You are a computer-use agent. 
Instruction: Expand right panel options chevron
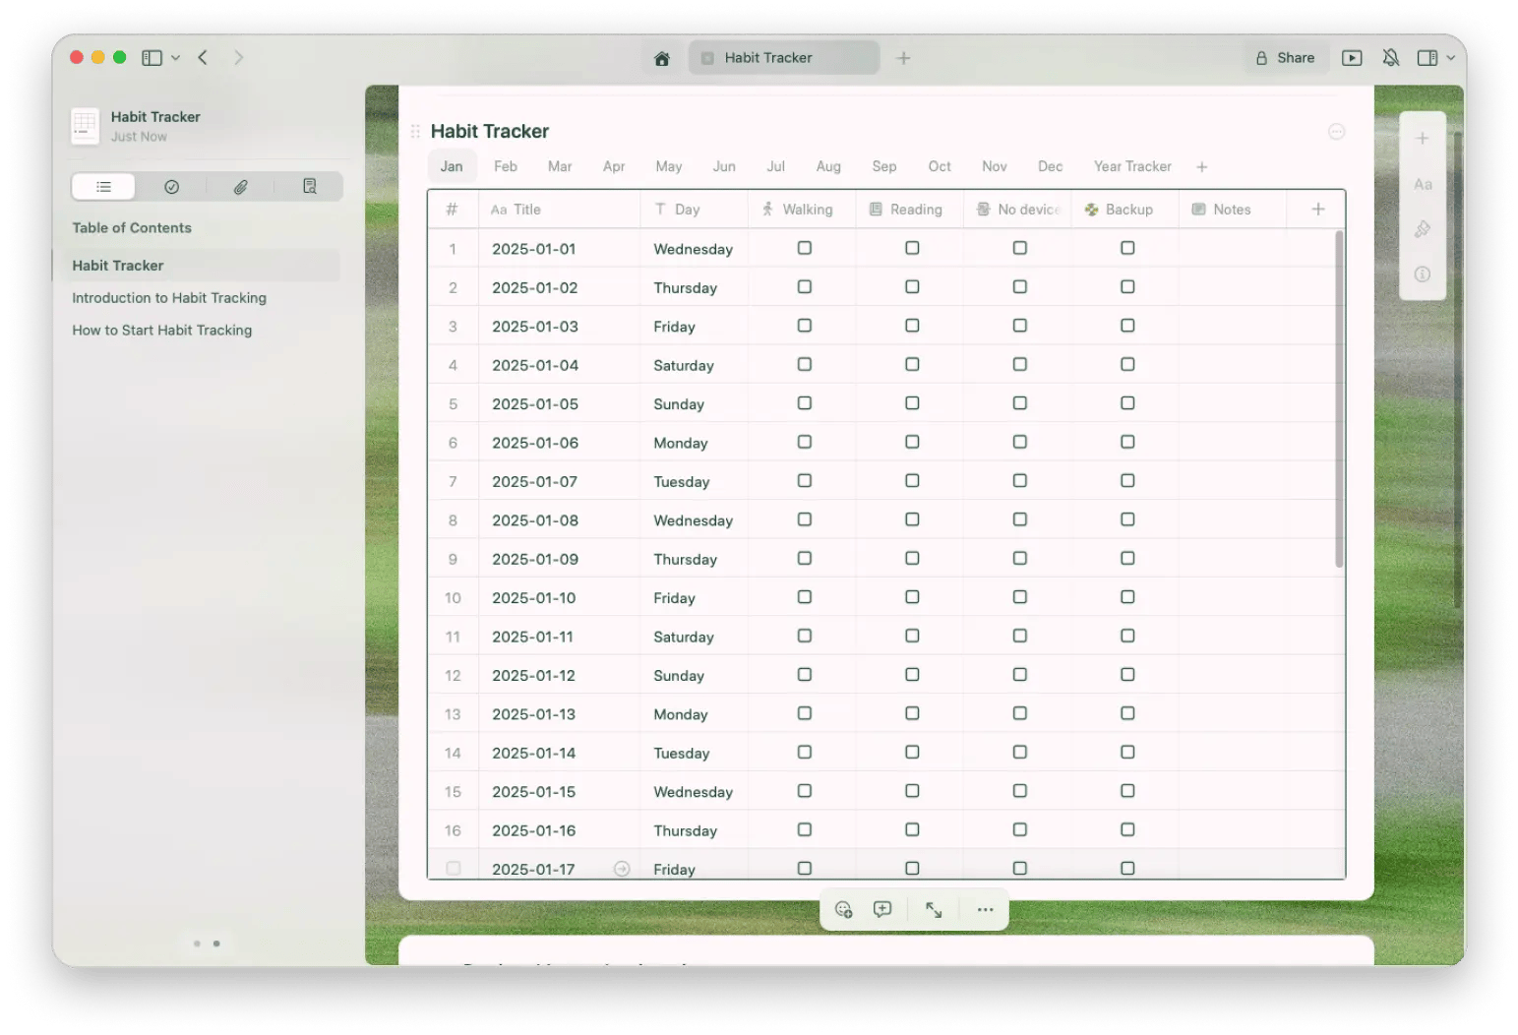tap(1450, 58)
